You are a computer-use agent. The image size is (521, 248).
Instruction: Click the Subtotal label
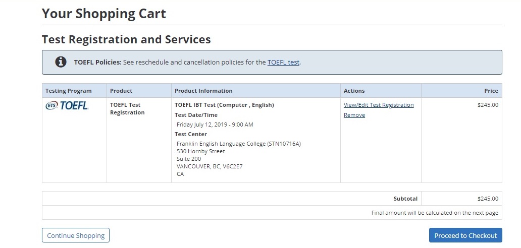point(405,199)
